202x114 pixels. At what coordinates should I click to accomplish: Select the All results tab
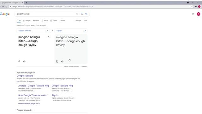click(x=19, y=20)
